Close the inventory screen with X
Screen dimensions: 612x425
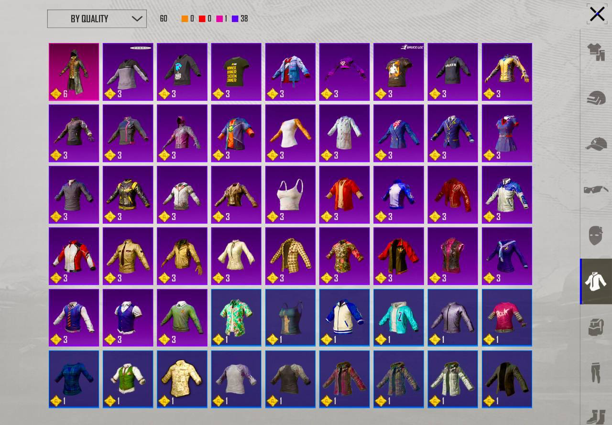click(x=597, y=14)
